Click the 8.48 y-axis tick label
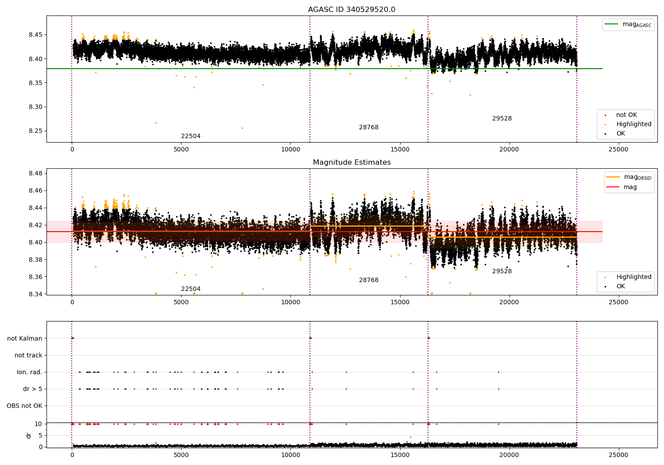 tap(35, 173)
